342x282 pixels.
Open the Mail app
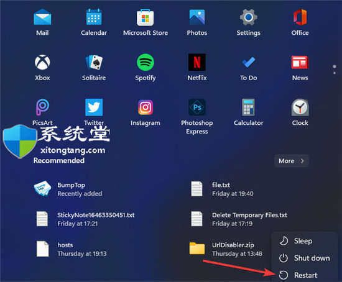[x=42, y=22]
